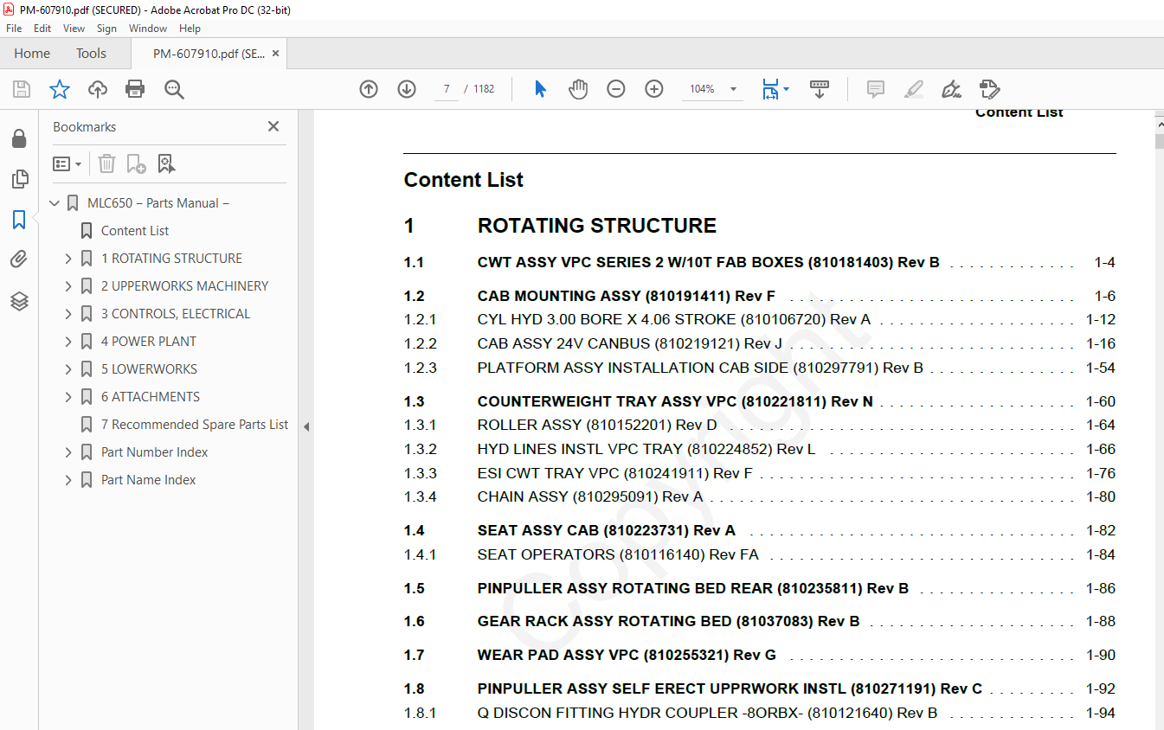Image resolution: width=1164 pixels, height=730 pixels.
Task: Open GEAR RACK ASSY ROTATING BED entry
Action: pyautogui.click(x=668, y=621)
